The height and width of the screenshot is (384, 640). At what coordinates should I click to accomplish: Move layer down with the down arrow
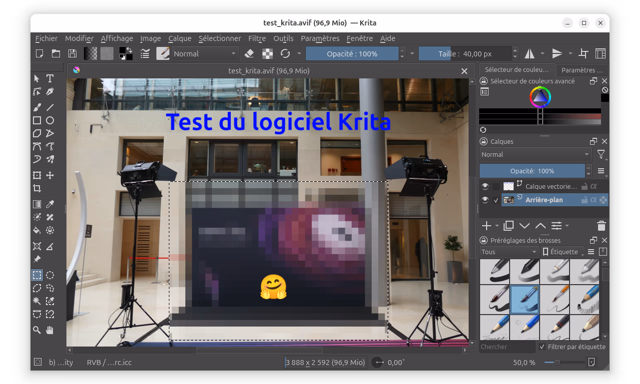525,226
